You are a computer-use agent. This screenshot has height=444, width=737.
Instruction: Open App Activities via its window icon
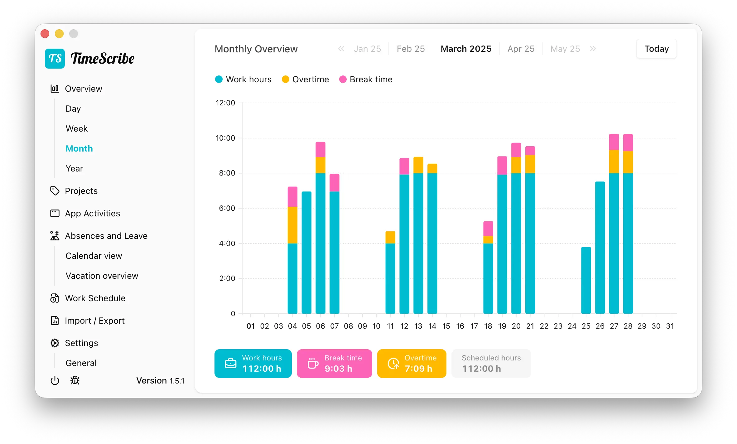click(x=55, y=213)
